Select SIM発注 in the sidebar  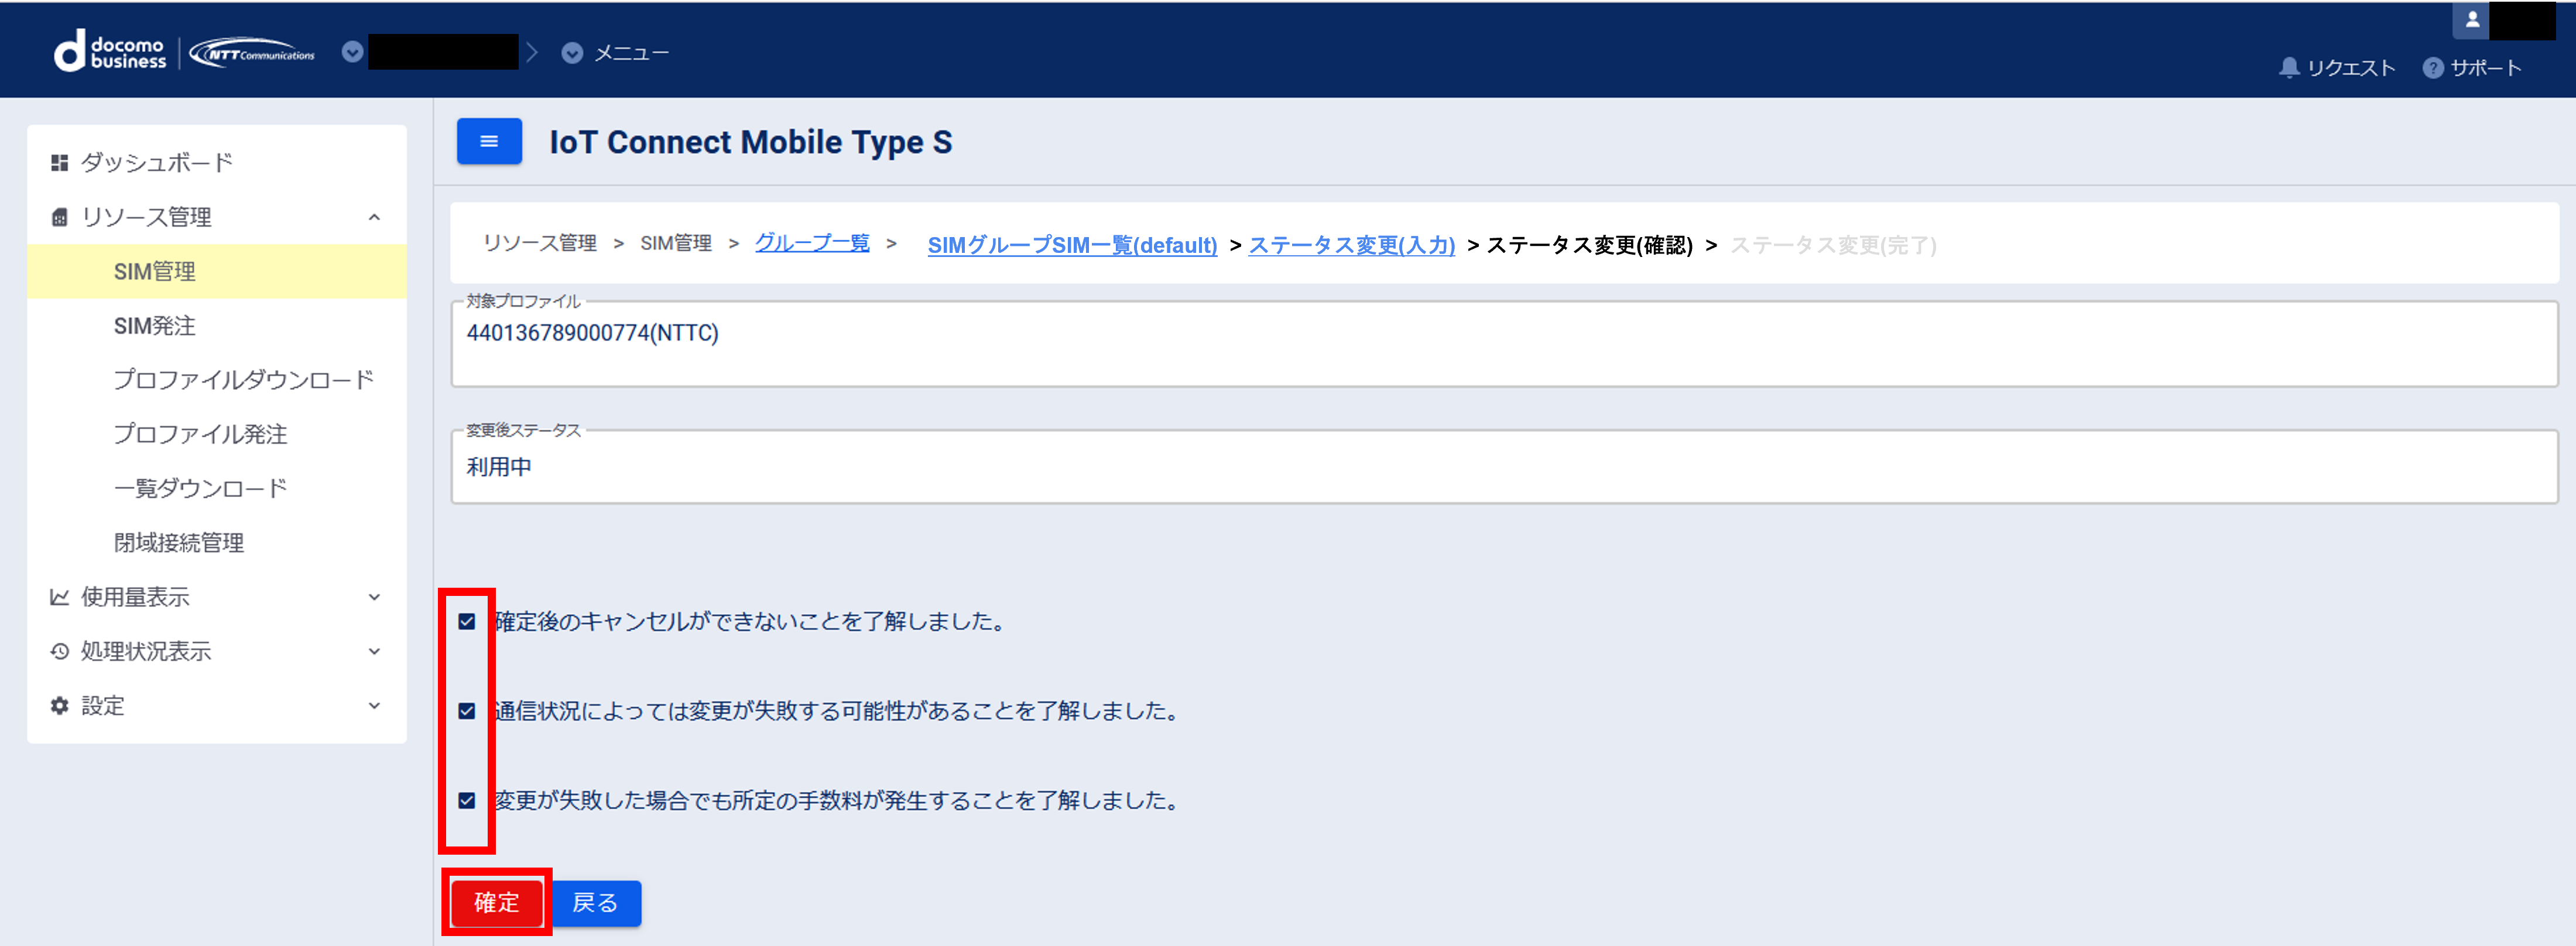[155, 326]
